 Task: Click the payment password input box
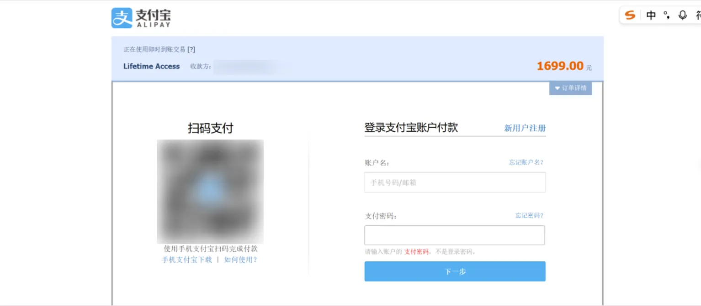(454, 235)
